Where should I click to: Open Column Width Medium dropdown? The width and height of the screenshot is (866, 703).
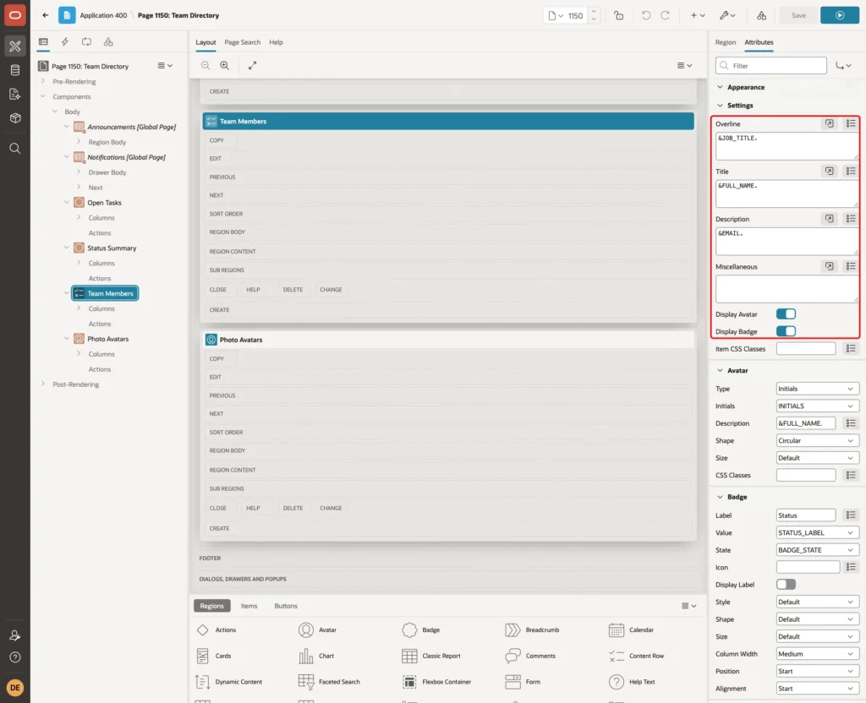coord(818,654)
